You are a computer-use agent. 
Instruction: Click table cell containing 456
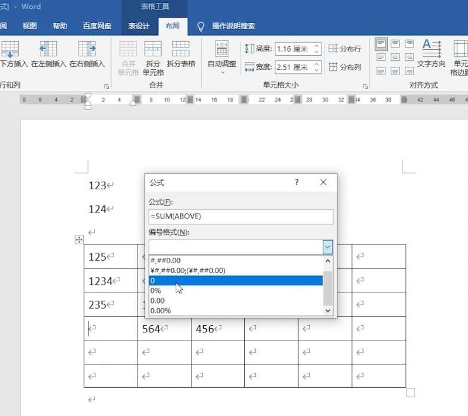coord(217,329)
